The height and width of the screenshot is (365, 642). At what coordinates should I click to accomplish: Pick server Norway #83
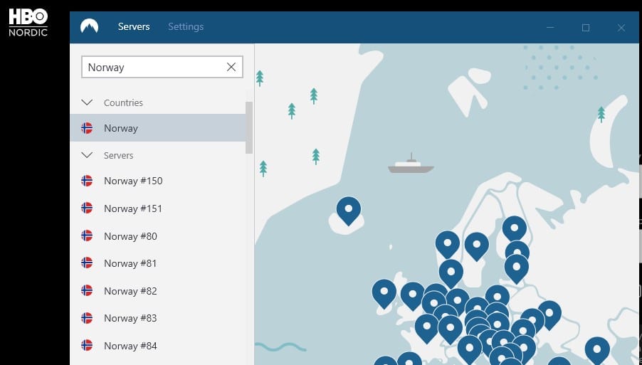pyautogui.click(x=158, y=318)
